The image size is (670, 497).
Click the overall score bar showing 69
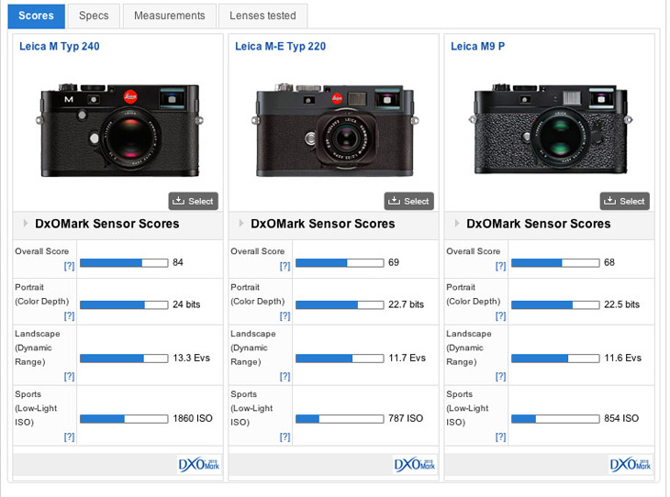pyautogui.click(x=340, y=263)
